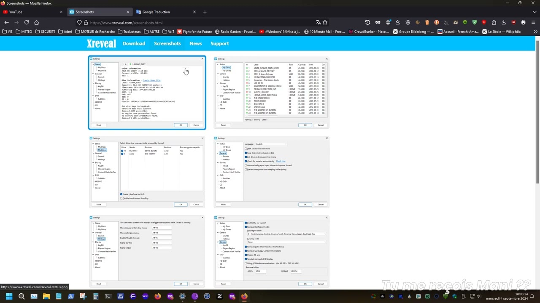Open the MOTEUR de Recherche bookmarks folder
Viewport: 540px width, 303px height.
[x=95, y=32]
